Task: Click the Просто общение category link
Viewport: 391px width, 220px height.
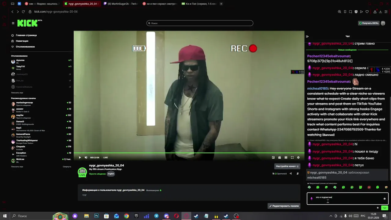Action: click(97, 174)
